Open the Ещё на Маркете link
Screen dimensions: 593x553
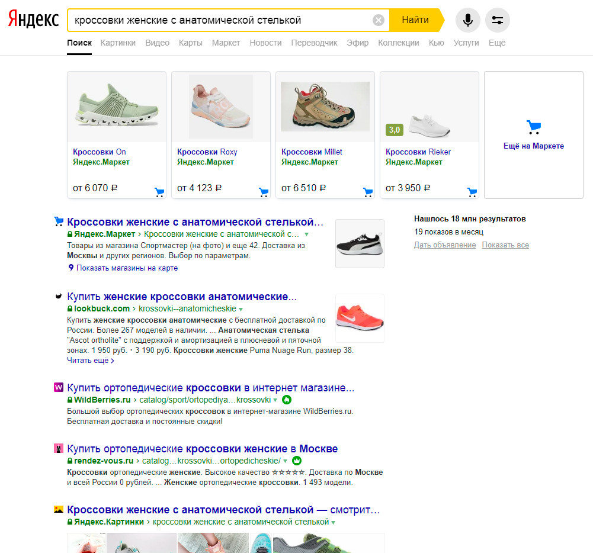point(534,146)
